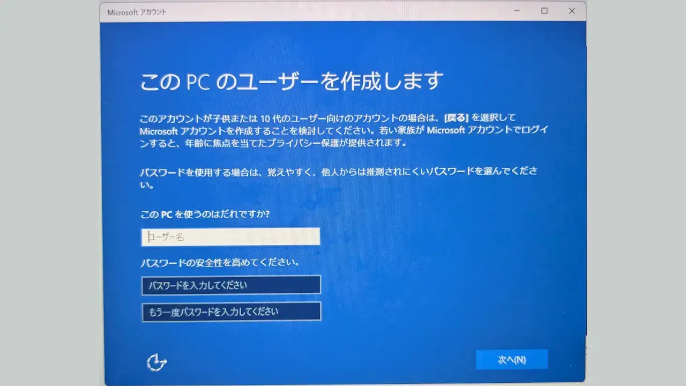
Task: Maximize the Microsoft アカウント window
Action: click(x=545, y=11)
